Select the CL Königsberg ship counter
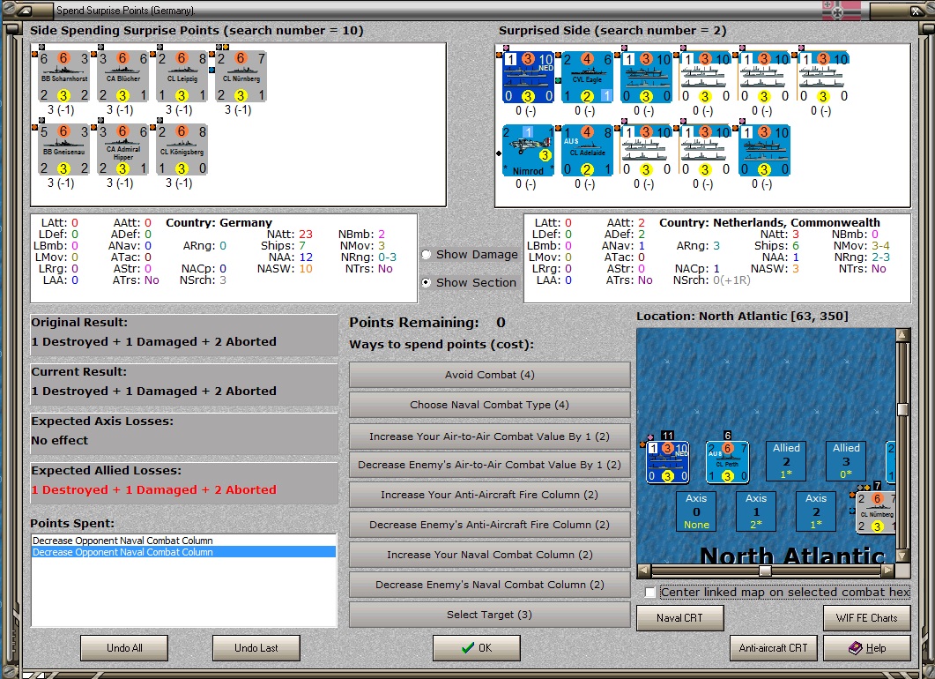 (x=182, y=151)
